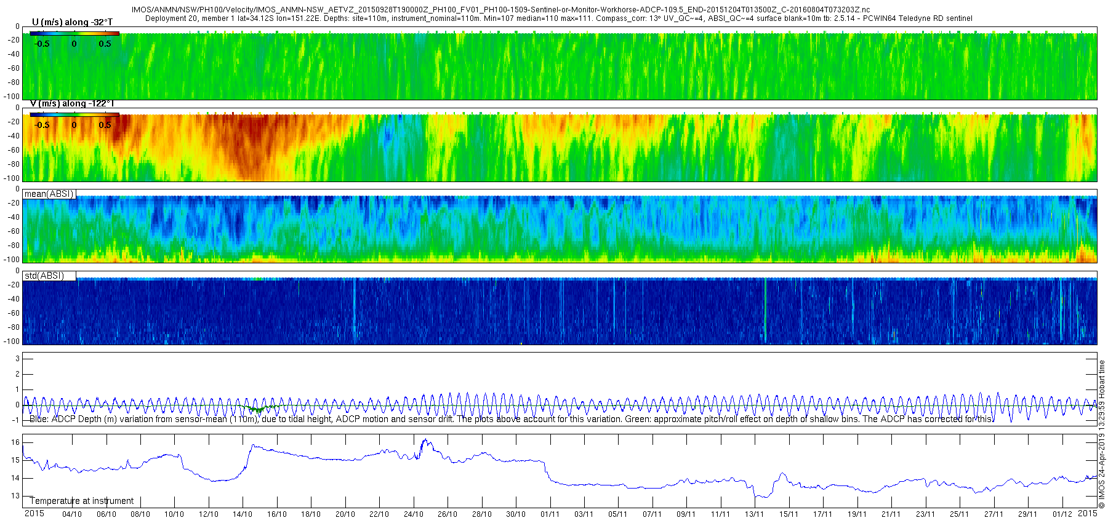The height and width of the screenshot is (523, 1108).
Task: Click the IMOS file path title line
Action: (501, 10)
